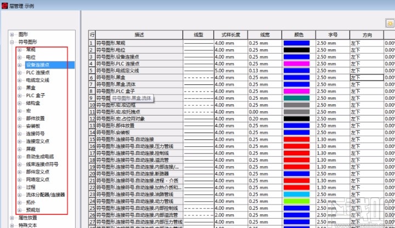Open red swatch for 符号图形.连接符号.自动连接 row 15
Viewport: 395px width, 228px height.
point(296,139)
